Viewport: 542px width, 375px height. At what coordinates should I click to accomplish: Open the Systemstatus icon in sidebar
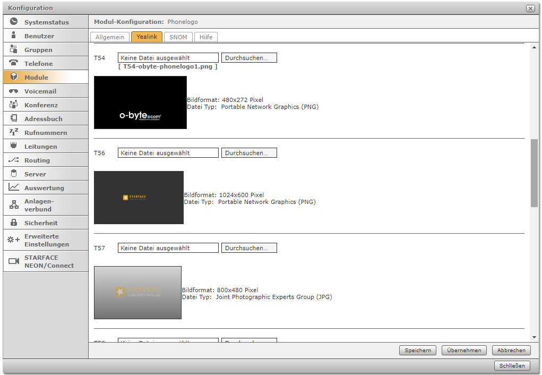coord(14,22)
